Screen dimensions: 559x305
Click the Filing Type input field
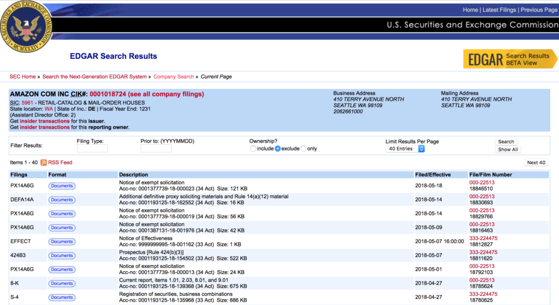coord(92,149)
